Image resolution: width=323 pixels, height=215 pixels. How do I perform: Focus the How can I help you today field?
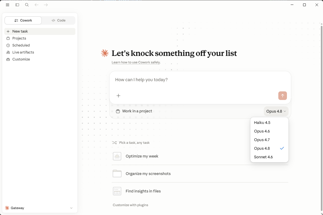200,80
